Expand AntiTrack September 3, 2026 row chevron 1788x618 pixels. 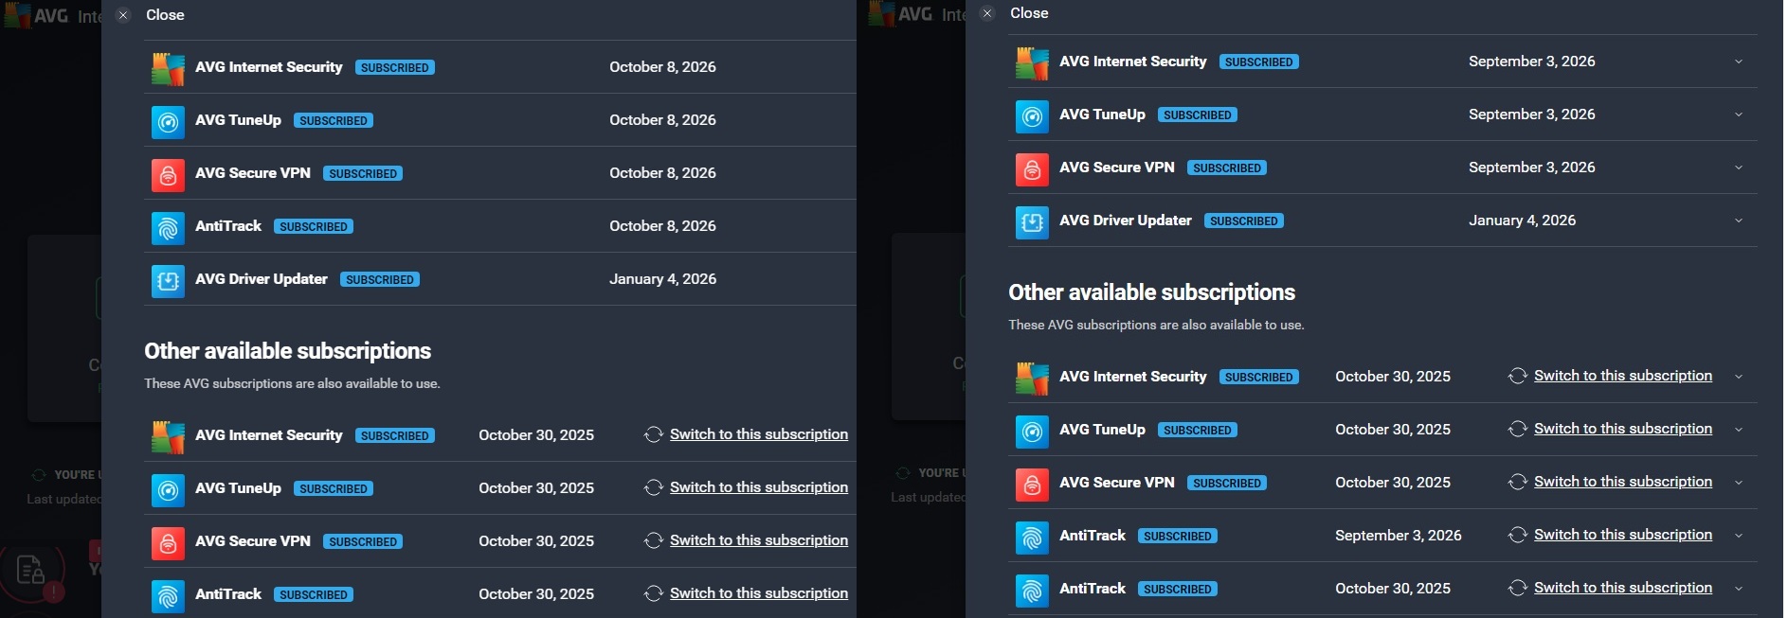tap(1738, 537)
